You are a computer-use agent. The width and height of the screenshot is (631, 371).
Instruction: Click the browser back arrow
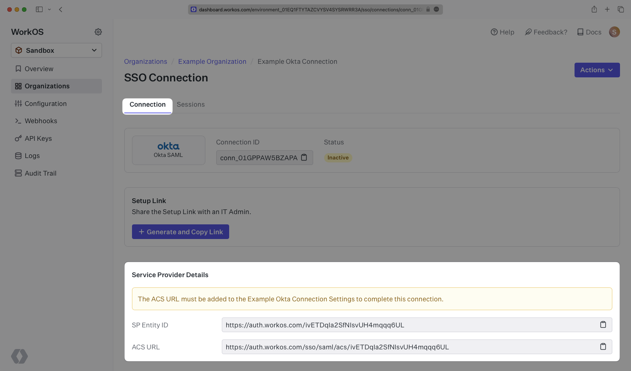click(x=61, y=10)
